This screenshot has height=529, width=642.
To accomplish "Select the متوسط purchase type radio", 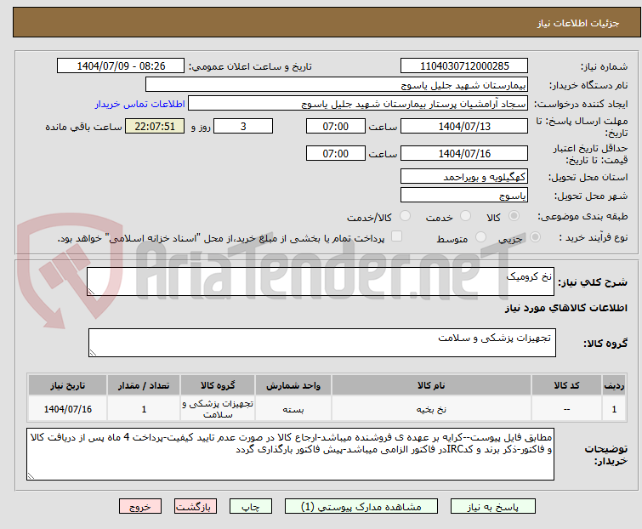I will [x=480, y=237].
